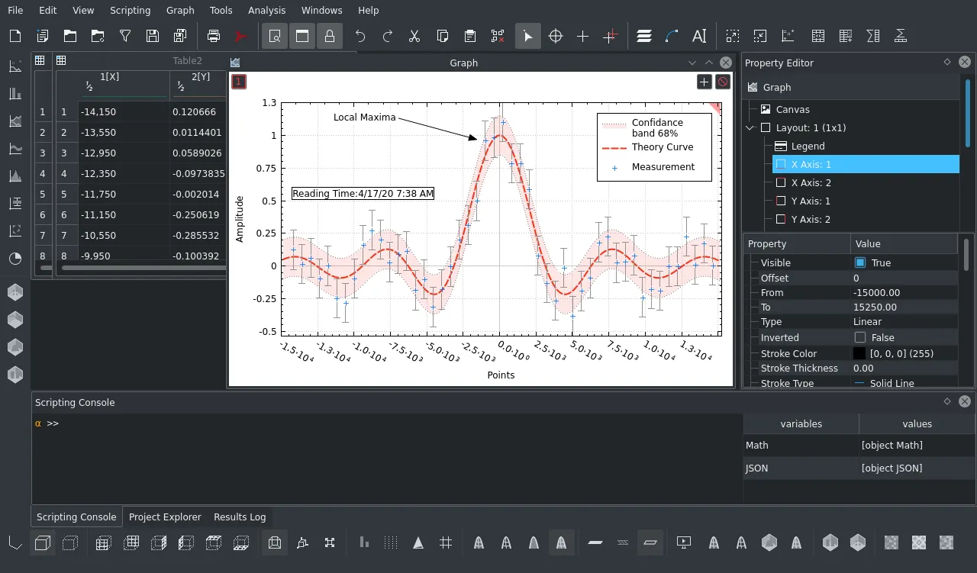Undo the last action with the undo arrow

[360, 36]
